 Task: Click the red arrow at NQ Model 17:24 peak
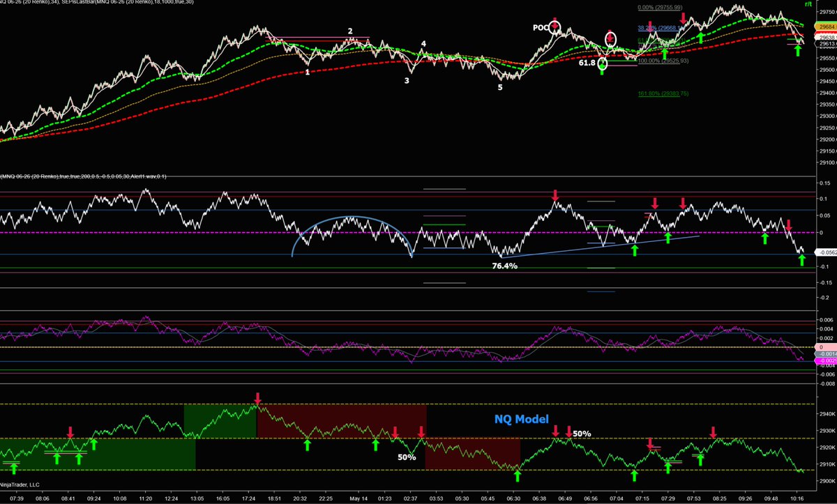[257, 399]
